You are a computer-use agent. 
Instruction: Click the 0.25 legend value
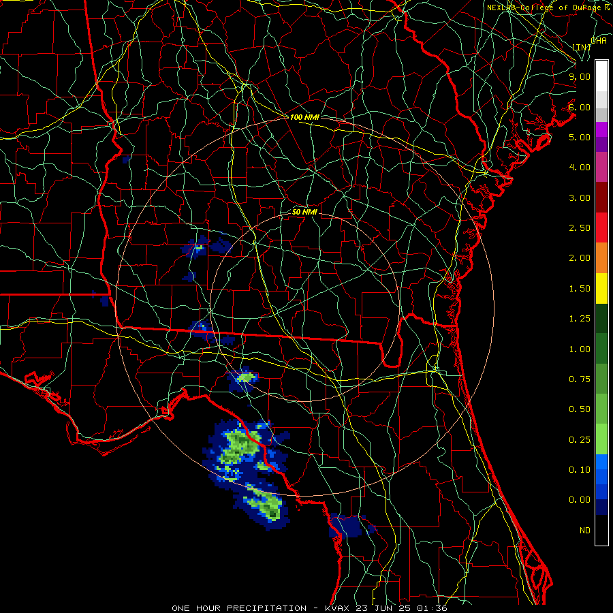[580, 440]
